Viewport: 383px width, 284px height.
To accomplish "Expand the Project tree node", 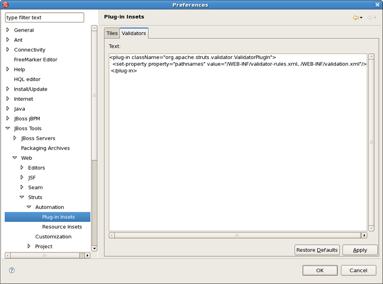I will pyautogui.click(x=29, y=246).
